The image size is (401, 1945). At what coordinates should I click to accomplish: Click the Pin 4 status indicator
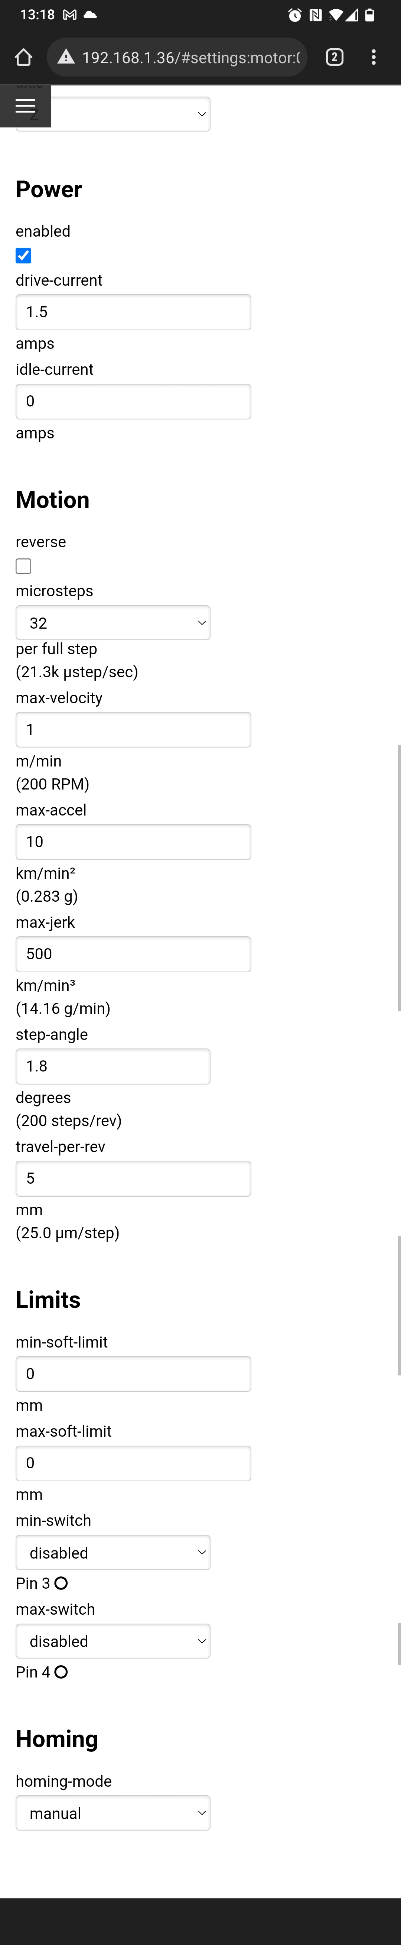(61, 1672)
